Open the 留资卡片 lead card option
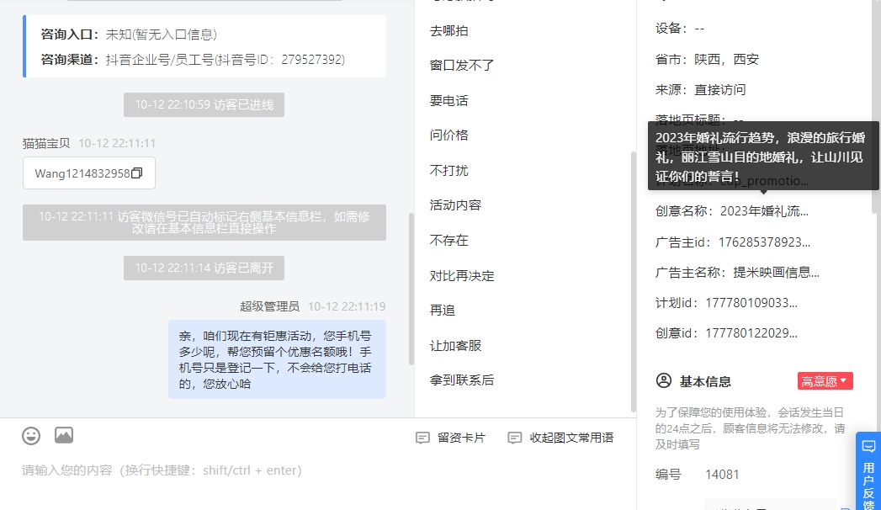 tap(451, 438)
